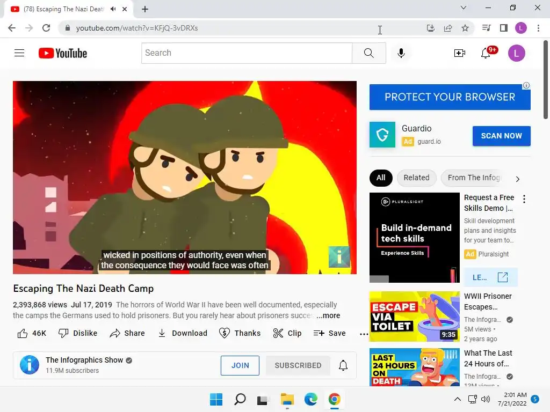
Task: Like the video with thumbs-up 46K
Action: click(x=32, y=333)
